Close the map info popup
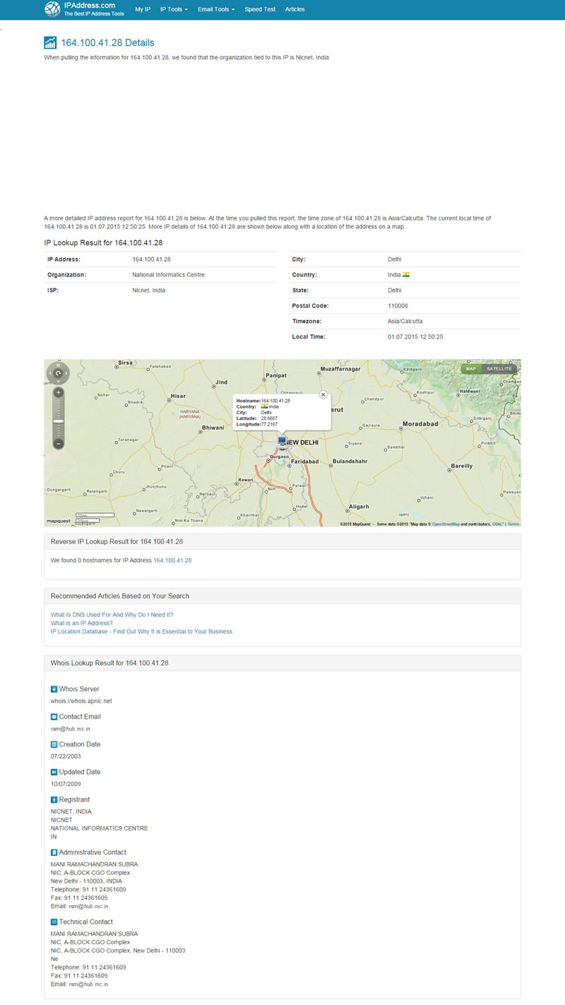Image resolution: width=565 pixels, height=1005 pixels. 323,394
